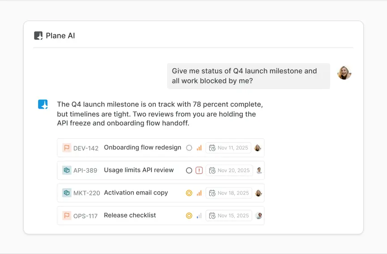
Task: Click the flag icon beside OPS-117
Action: pyautogui.click(x=67, y=216)
